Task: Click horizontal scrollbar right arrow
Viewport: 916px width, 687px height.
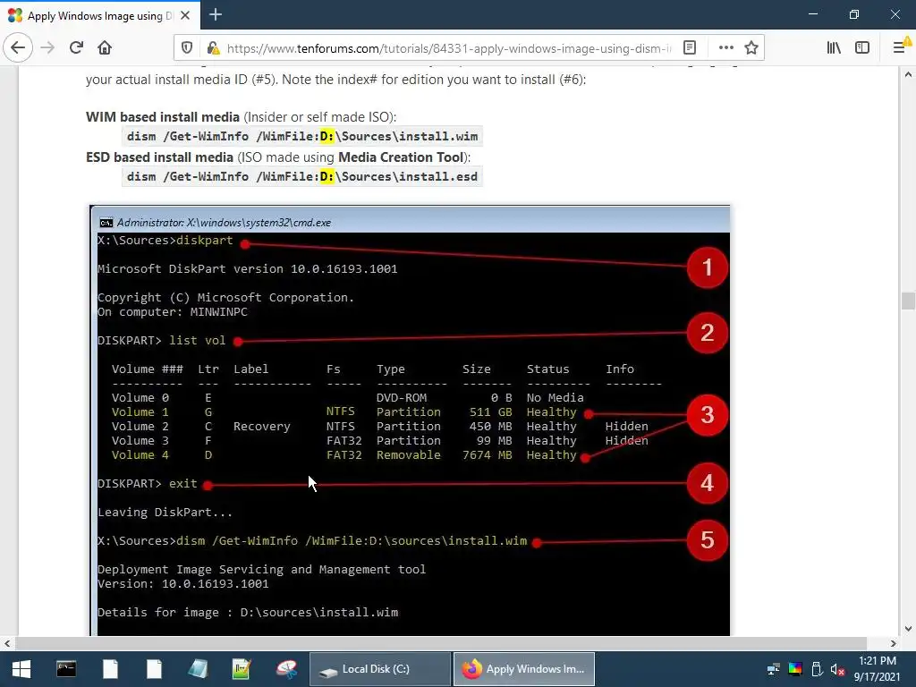Action: [x=894, y=643]
